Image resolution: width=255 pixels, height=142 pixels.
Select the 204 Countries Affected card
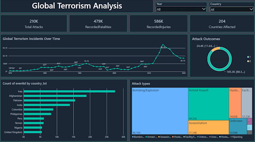[x=222, y=24]
